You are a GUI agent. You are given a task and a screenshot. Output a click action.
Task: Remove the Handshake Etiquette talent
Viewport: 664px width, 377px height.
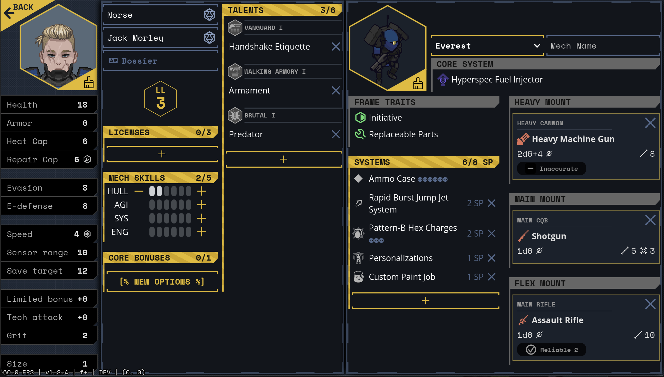click(336, 46)
